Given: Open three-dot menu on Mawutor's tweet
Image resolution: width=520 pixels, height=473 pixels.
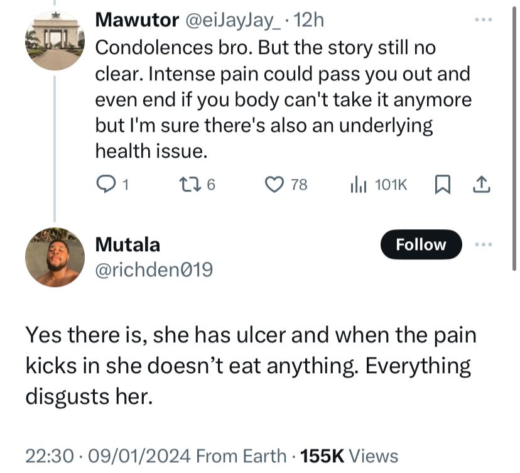Looking at the screenshot, I should click(484, 19).
